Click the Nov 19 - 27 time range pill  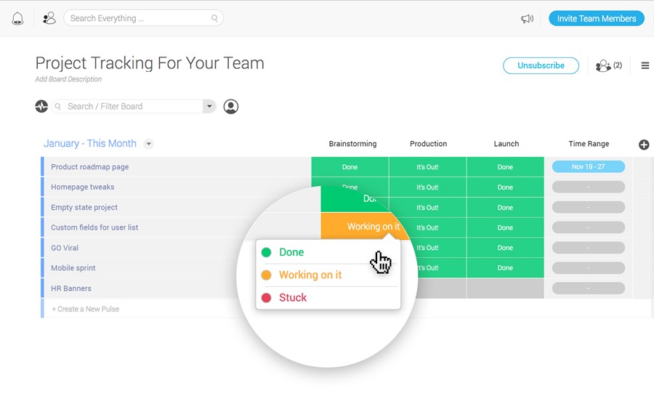click(588, 167)
